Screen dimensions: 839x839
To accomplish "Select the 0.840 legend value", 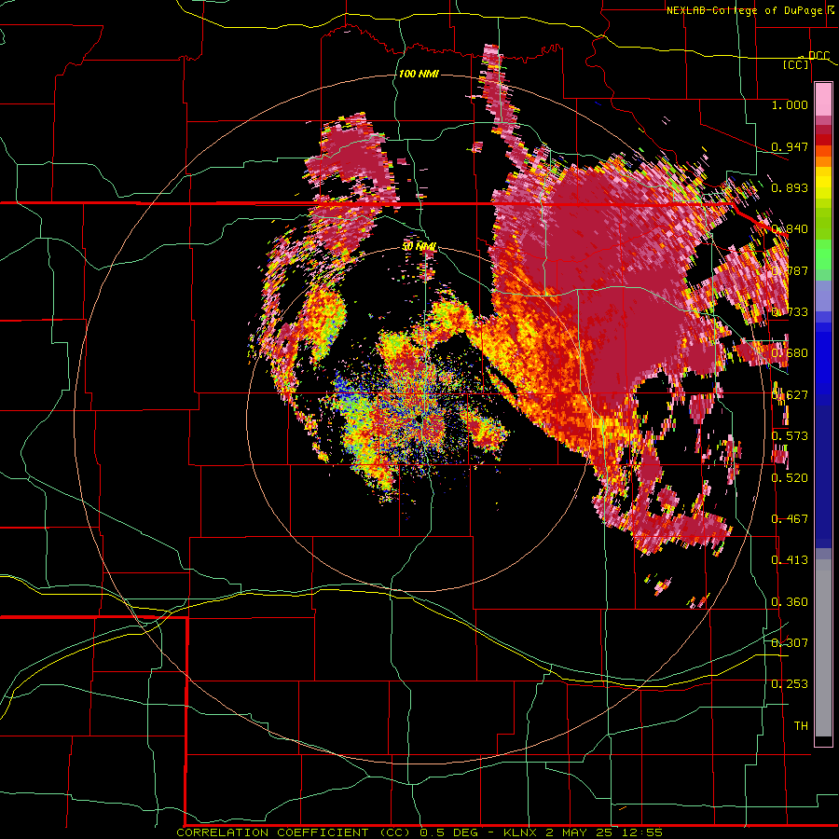I will coord(790,229).
